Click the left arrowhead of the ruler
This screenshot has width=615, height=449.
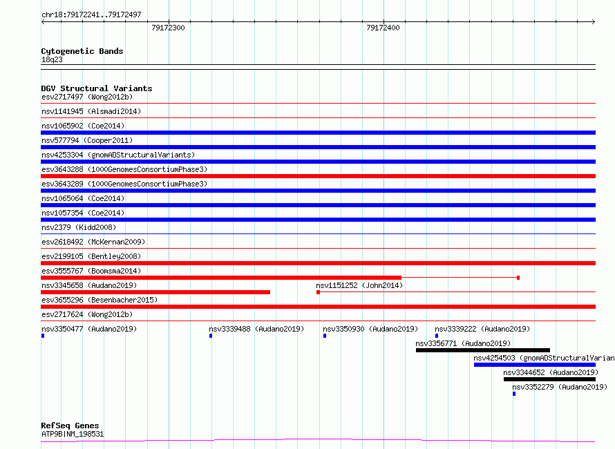[43, 22]
